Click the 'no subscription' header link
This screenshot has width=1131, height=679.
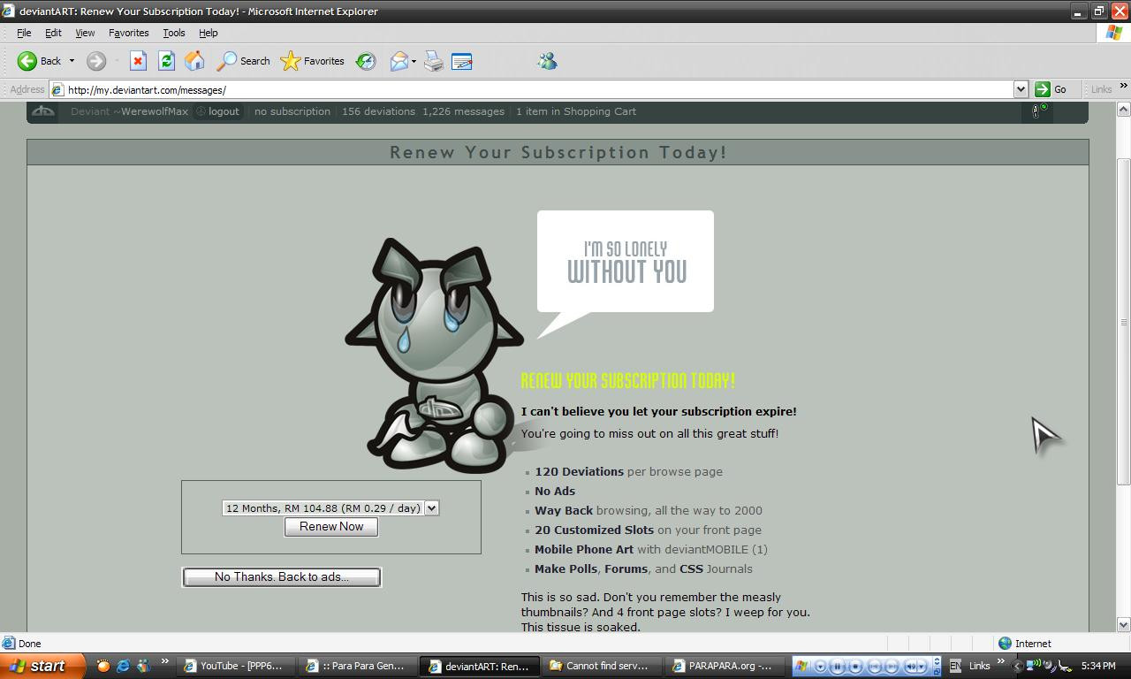point(292,111)
